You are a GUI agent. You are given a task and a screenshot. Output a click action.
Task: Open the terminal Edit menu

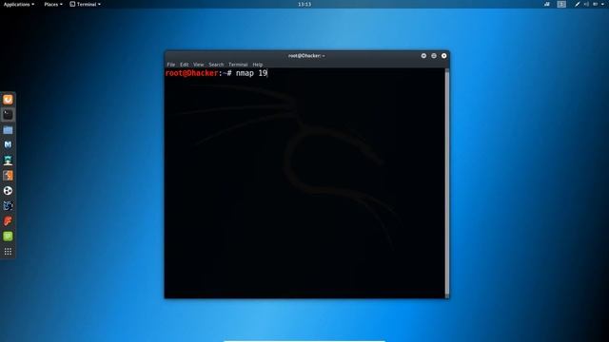tap(184, 65)
